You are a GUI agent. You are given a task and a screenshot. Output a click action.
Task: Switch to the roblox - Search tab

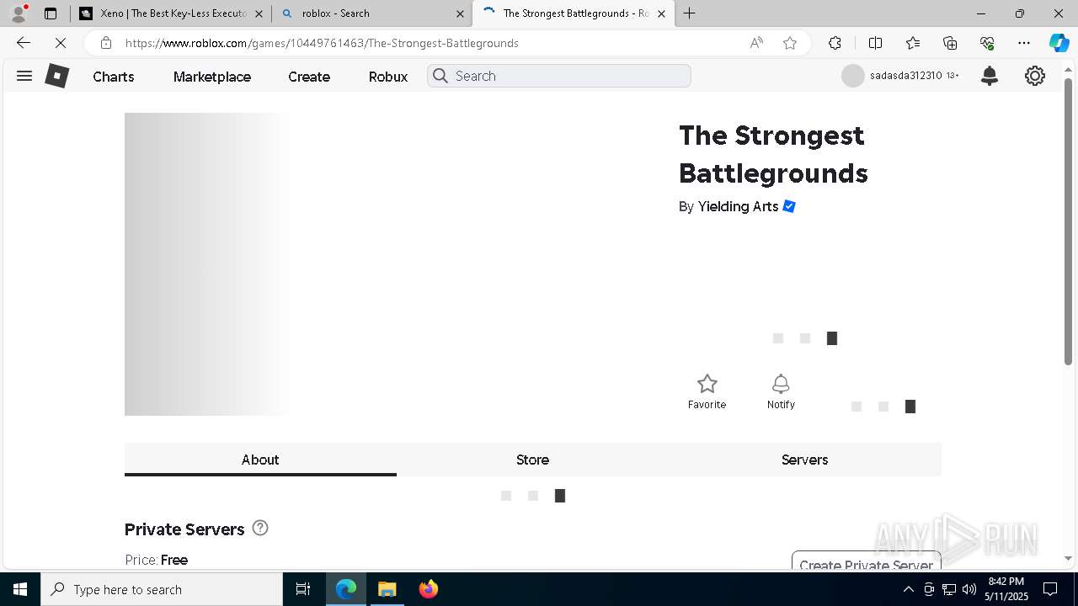371,13
